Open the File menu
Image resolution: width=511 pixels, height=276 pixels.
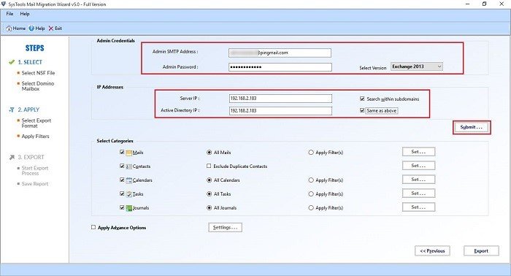coord(9,14)
